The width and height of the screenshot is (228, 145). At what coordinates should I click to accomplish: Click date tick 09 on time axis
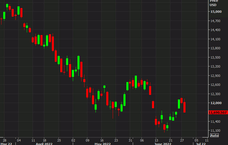point(87,140)
